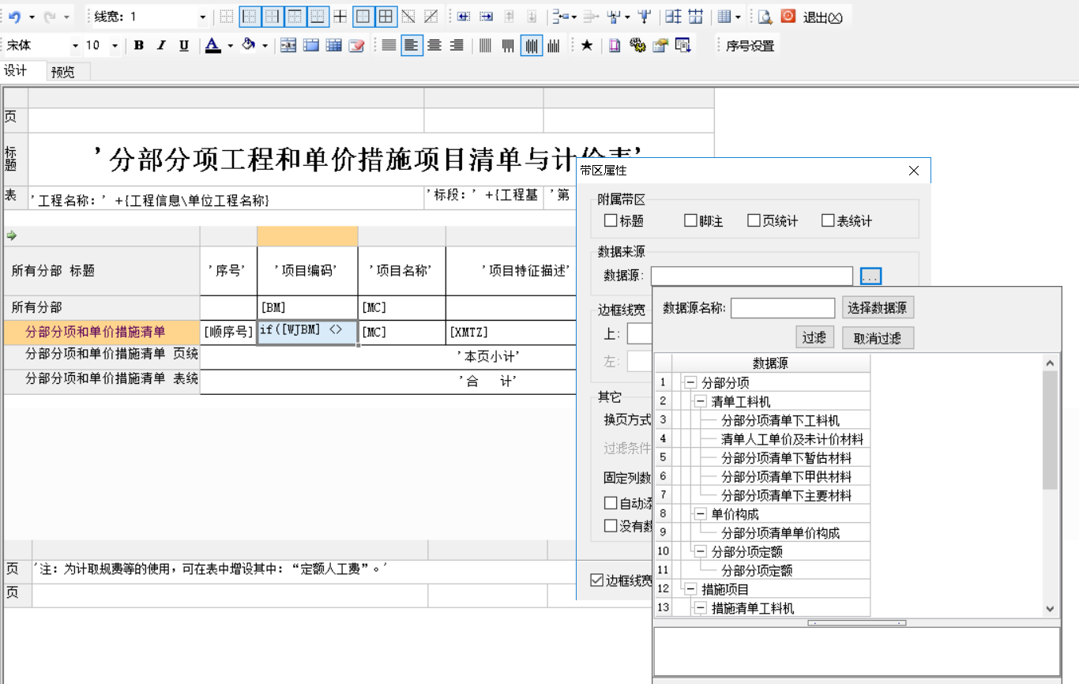Check the 页统计 checkbox
This screenshot has height=684, width=1079.
pyautogui.click(x=754, y=221)
